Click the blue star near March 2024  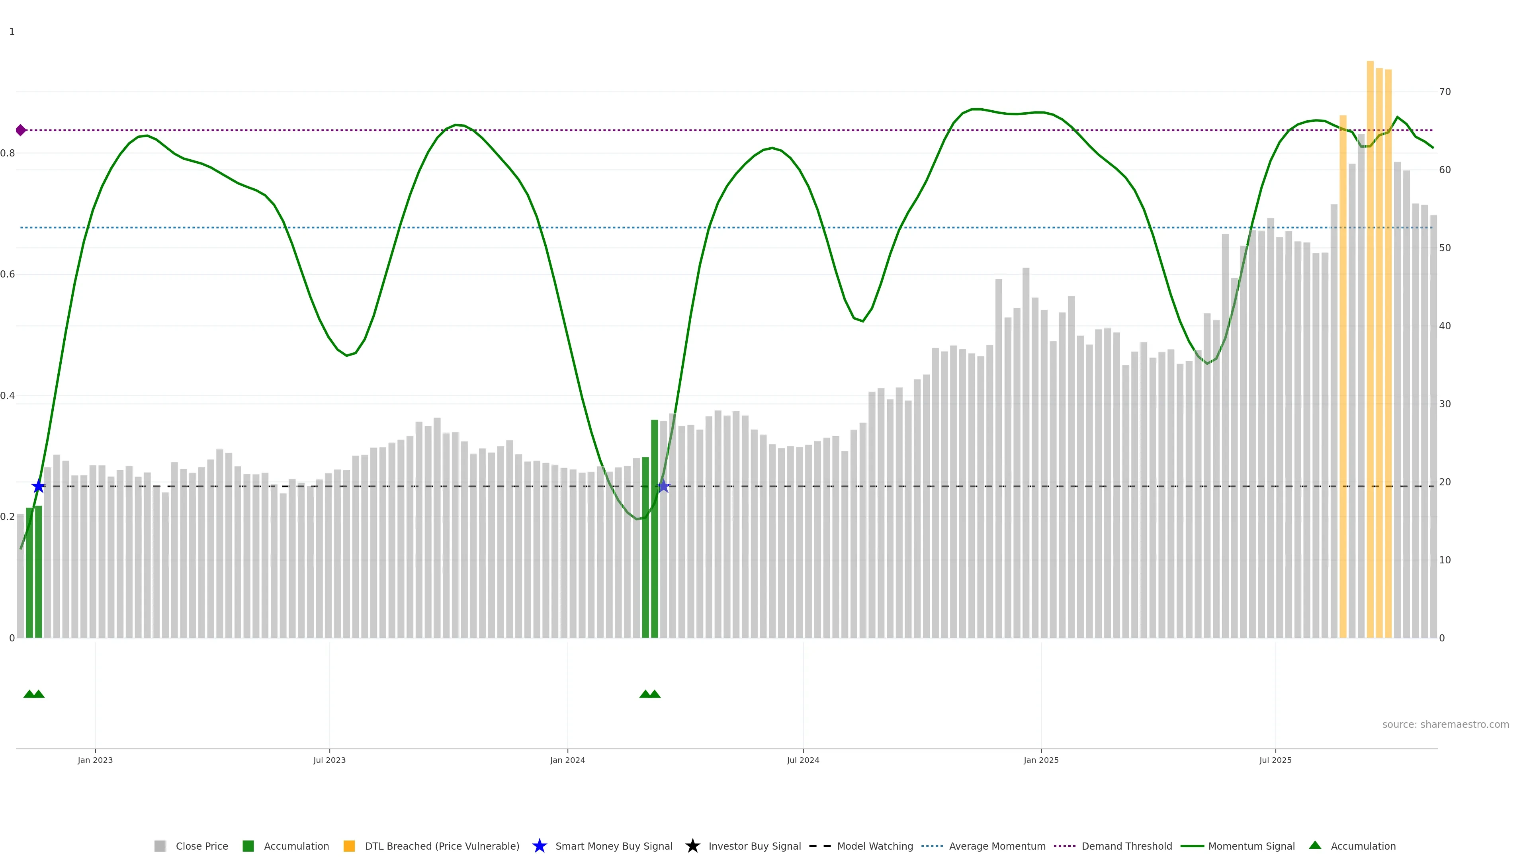[664, 487]
